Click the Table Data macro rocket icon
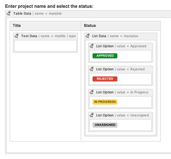171x159 pixels. [9, 13]
